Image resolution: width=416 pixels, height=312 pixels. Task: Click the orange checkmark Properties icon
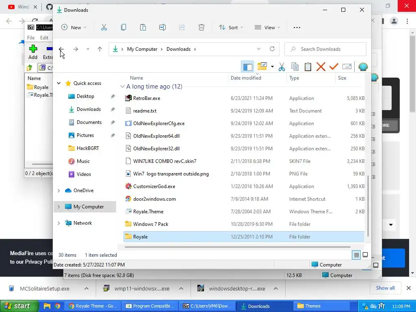(334, 67)
